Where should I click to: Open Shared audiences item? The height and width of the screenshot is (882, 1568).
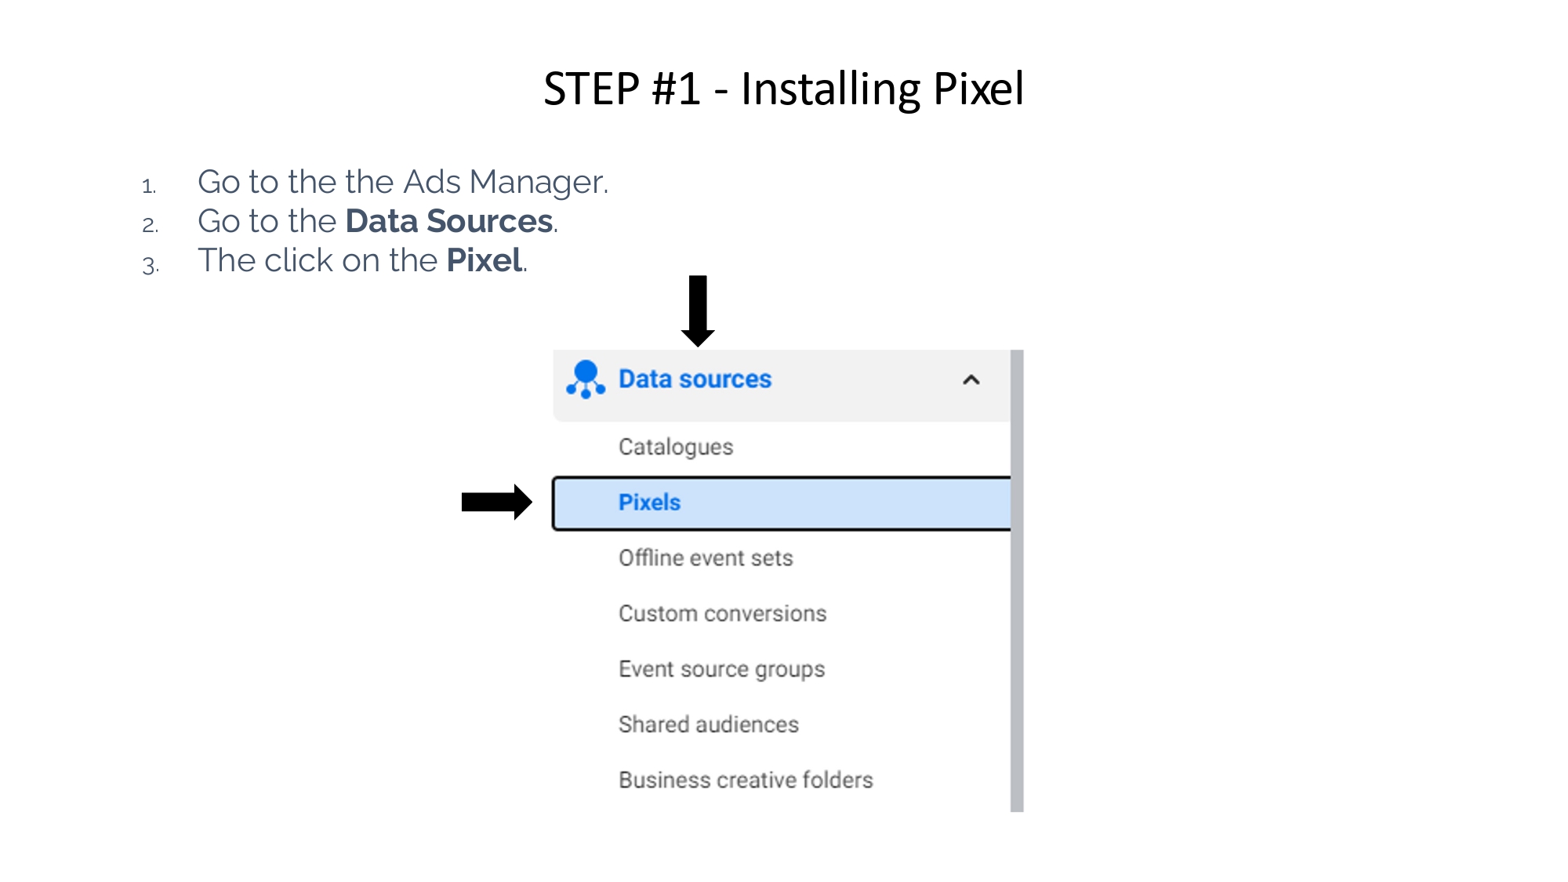tap(709, 724)
